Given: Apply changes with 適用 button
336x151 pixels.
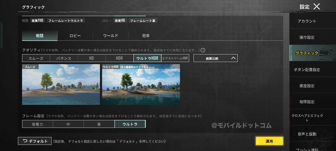Looking at the screenshot, I should [x=269, y=141].
